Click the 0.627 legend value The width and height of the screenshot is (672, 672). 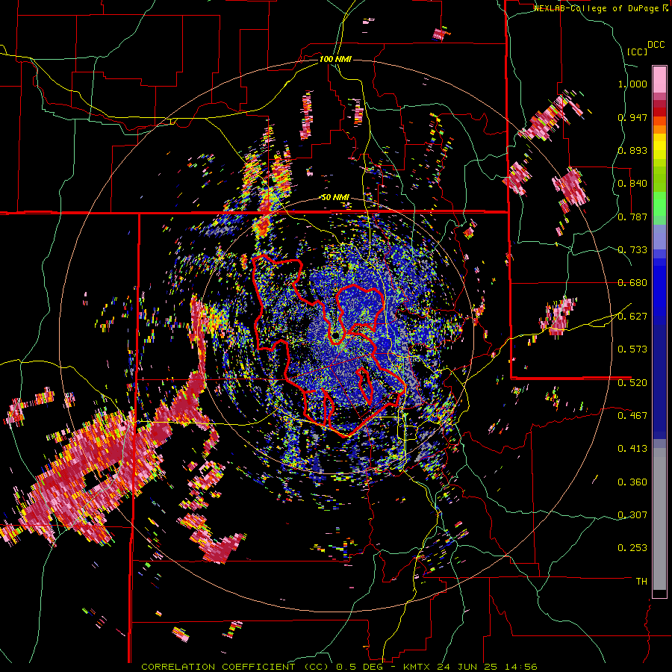coord(632,317)
